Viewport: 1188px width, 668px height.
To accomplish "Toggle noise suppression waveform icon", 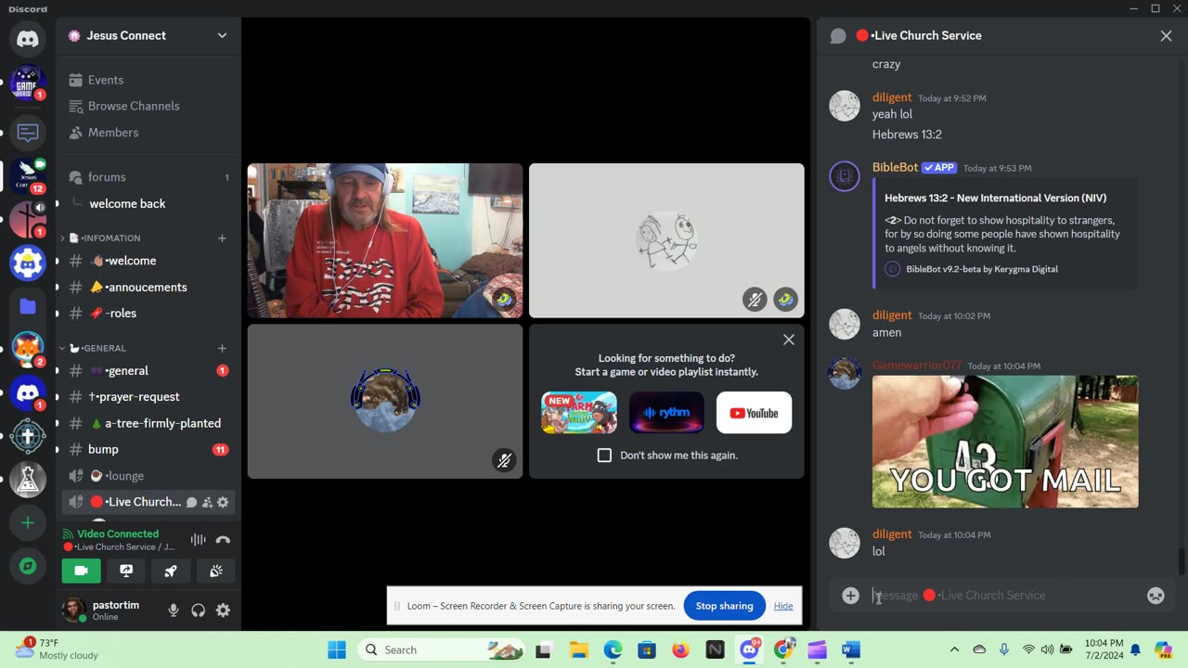I will click(198, 540).
